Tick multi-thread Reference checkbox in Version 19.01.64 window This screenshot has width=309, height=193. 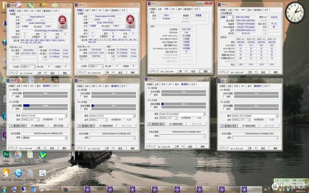[x=151, y=107]
